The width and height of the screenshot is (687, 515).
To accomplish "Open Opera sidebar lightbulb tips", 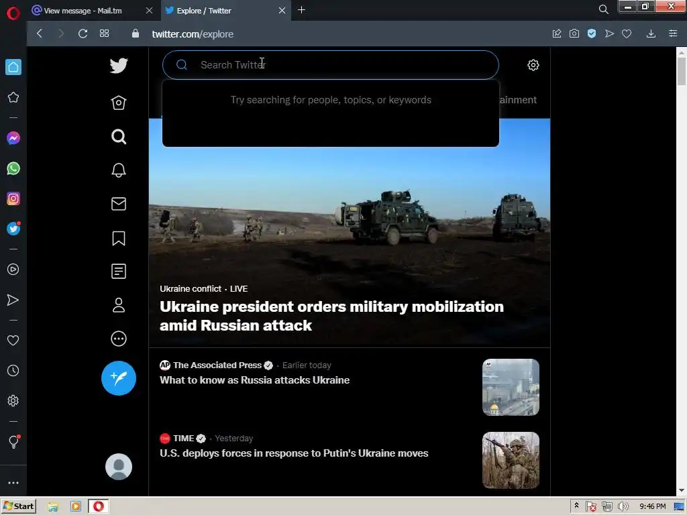I will click(x=13, y=442).
